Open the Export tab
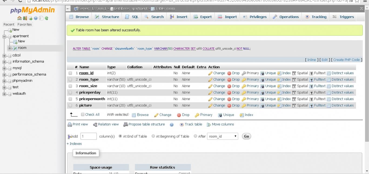The height and width of the screenshot is (174, 369). 203,17
